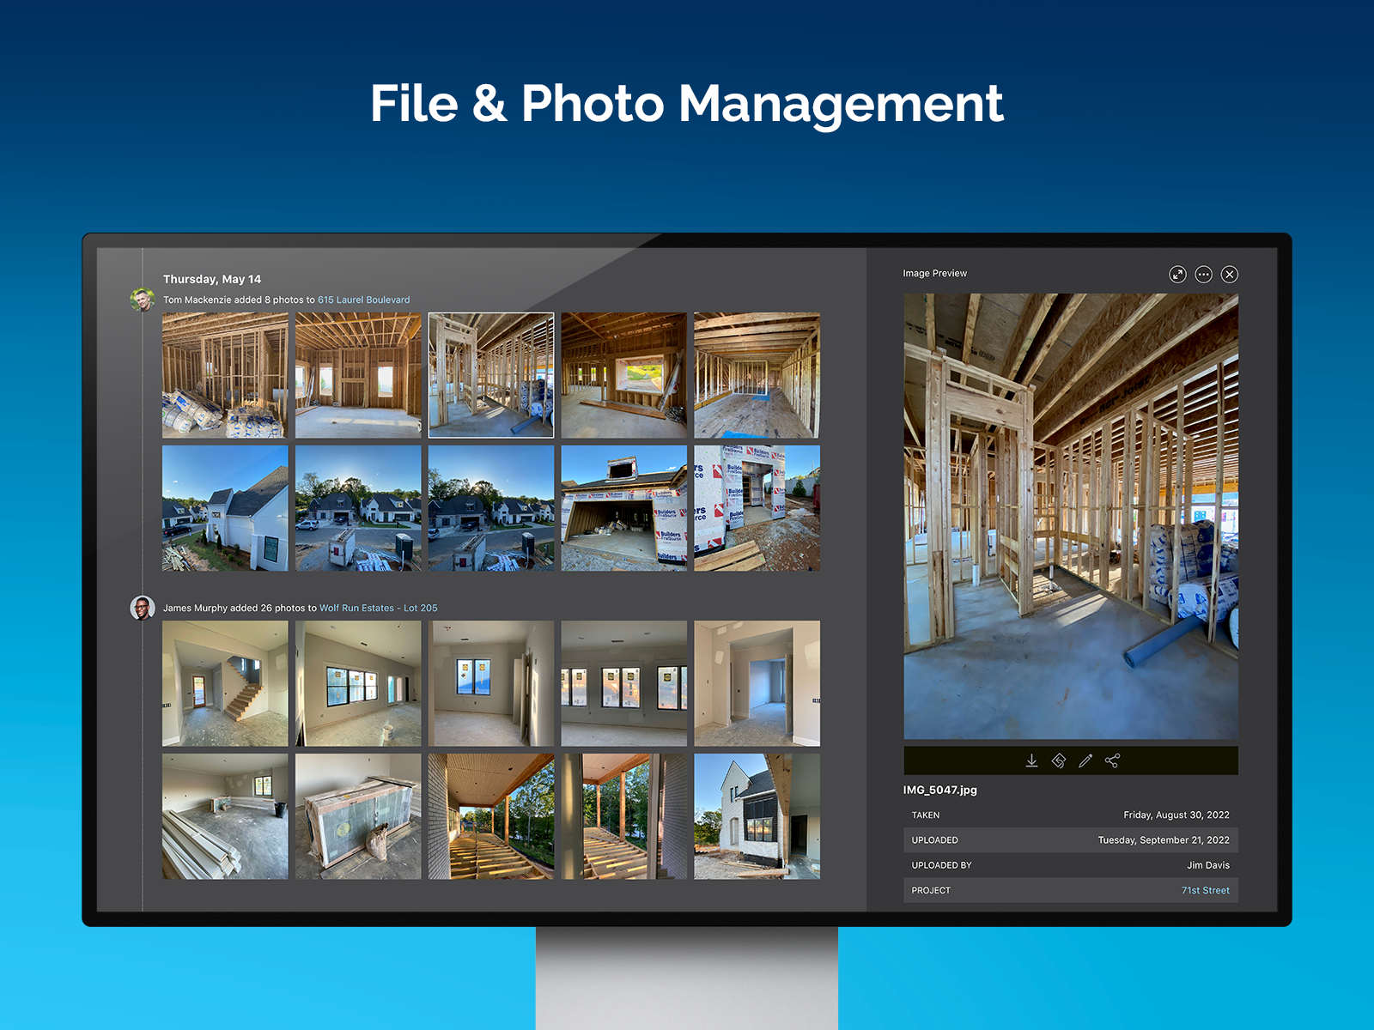The height and width of the screenshot is (1030, 1374).
Task: Open the more options menu on the preview
Action: point(1206,273)
